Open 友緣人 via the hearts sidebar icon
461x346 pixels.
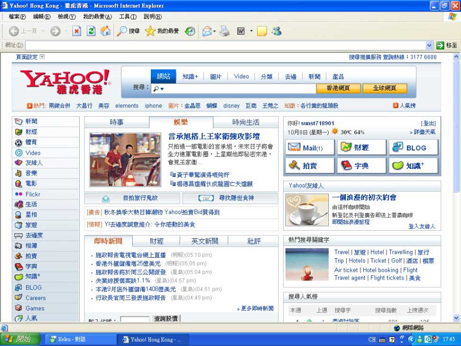pos(18,163)
